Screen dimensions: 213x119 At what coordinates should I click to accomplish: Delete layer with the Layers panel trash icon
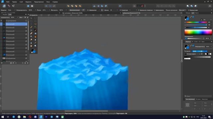click(28, 63)
